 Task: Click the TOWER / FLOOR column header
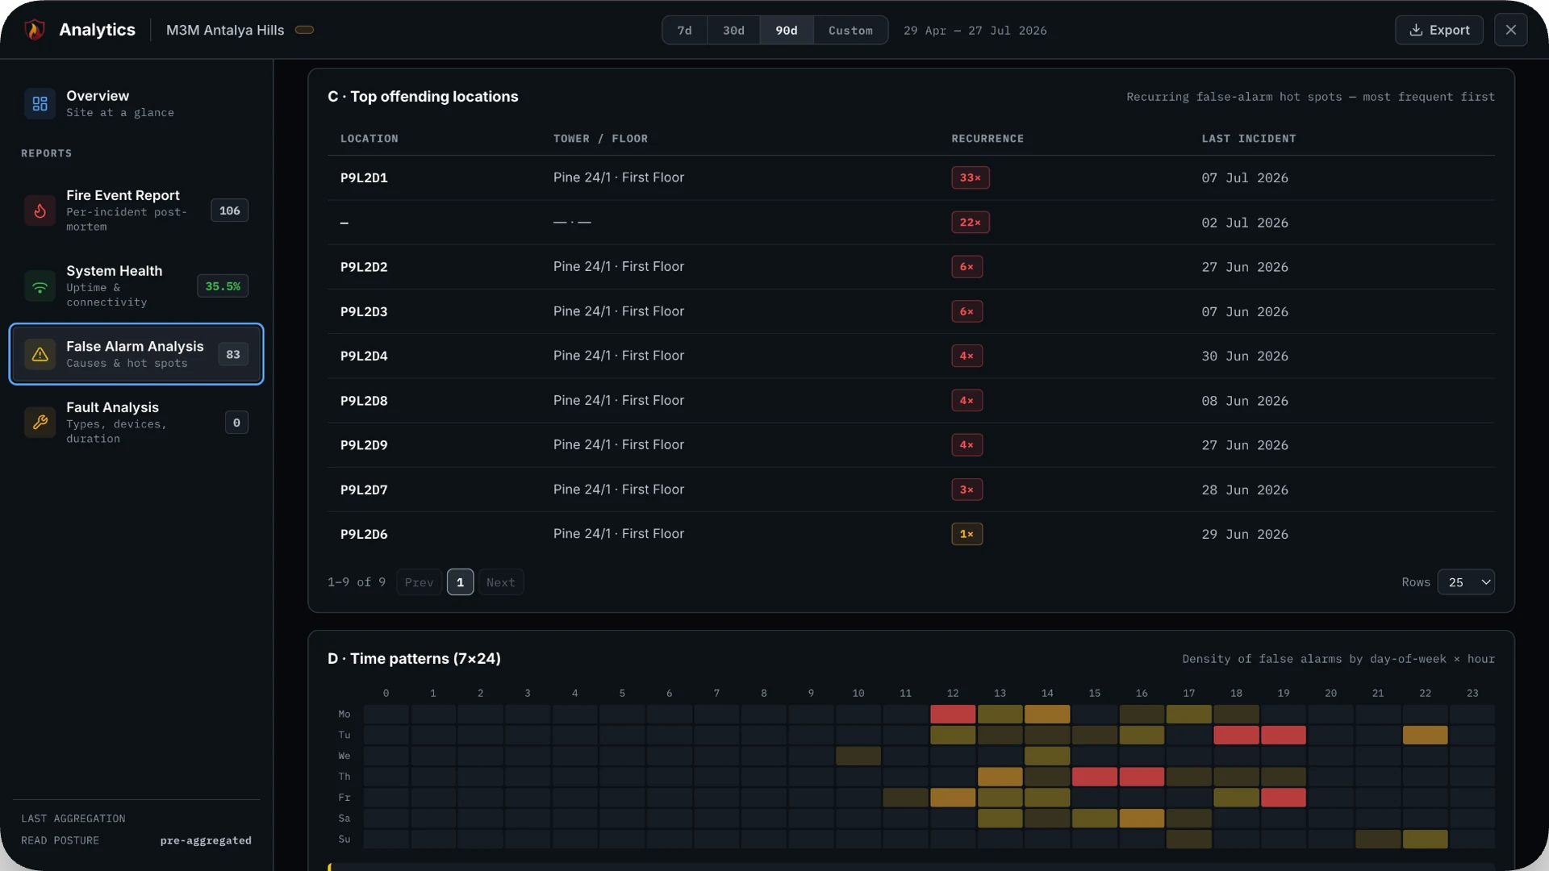point(600,139)
